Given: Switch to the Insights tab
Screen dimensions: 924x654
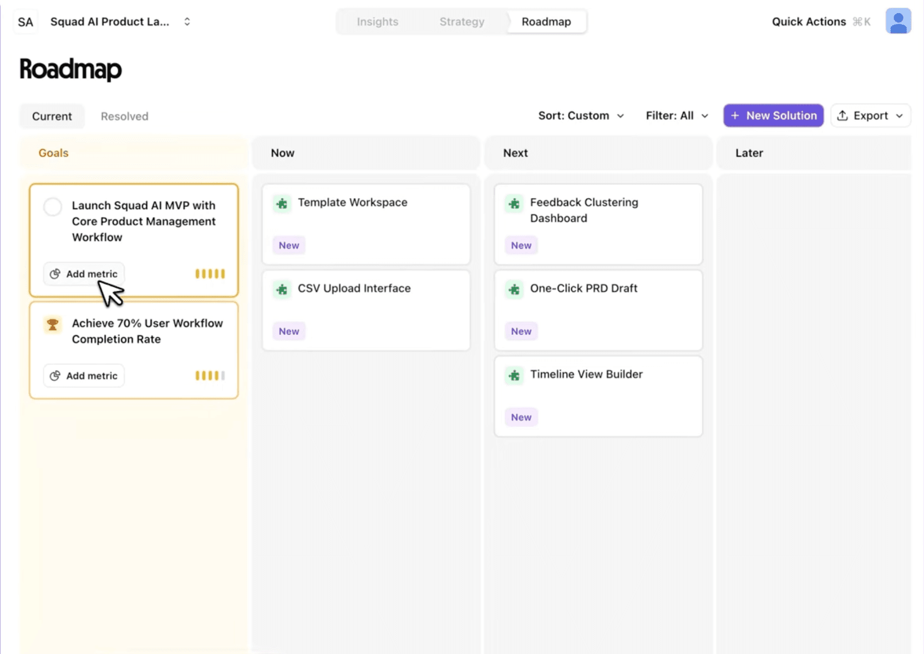Looking at the screenshot, I should point(377,22).
